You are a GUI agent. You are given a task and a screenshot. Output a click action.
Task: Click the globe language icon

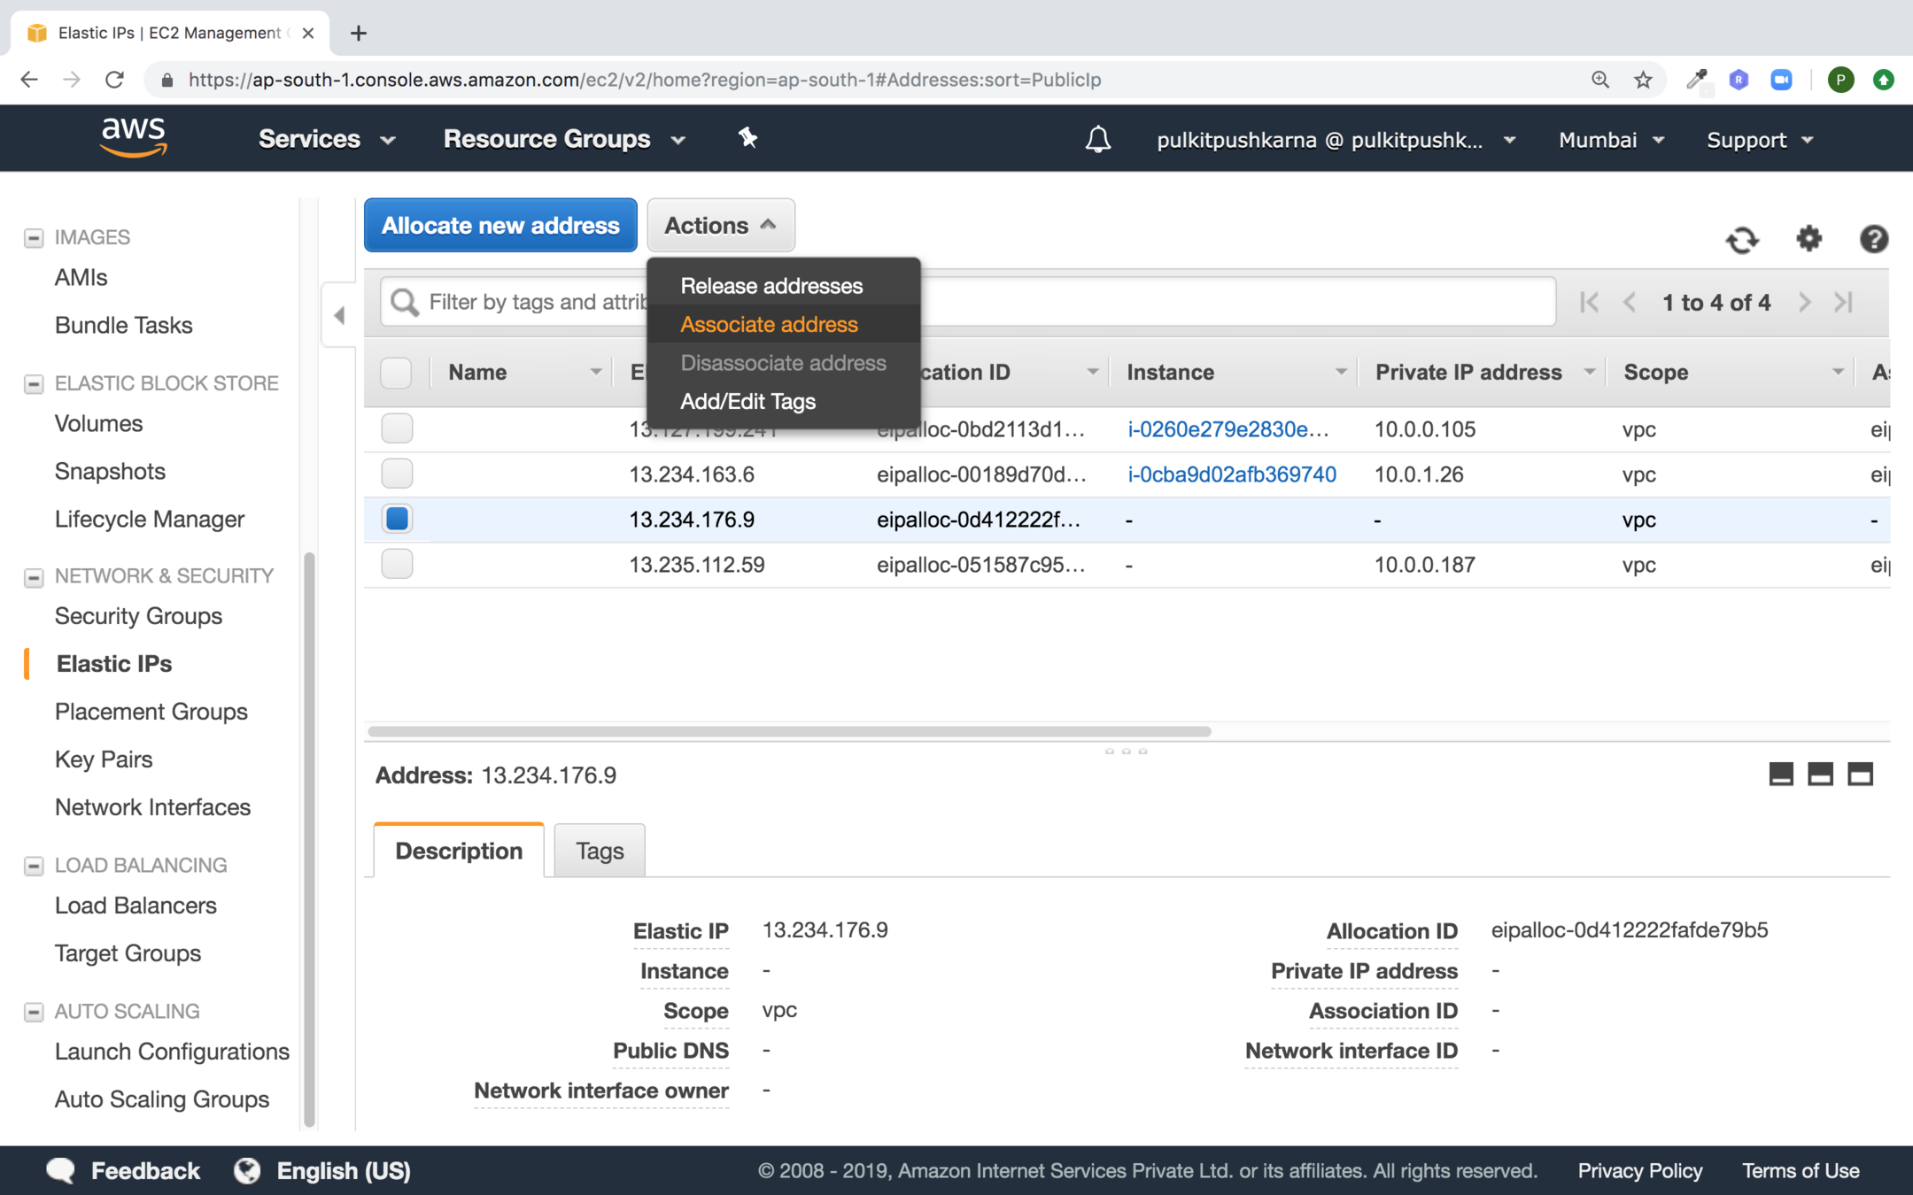click(x=247, y=1170)
